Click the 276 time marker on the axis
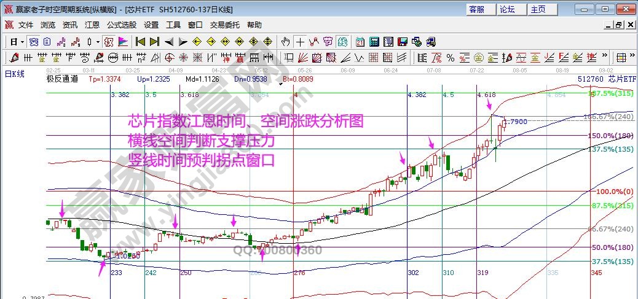The height and width of the screenshot is (299, 638). coord(299,272)
